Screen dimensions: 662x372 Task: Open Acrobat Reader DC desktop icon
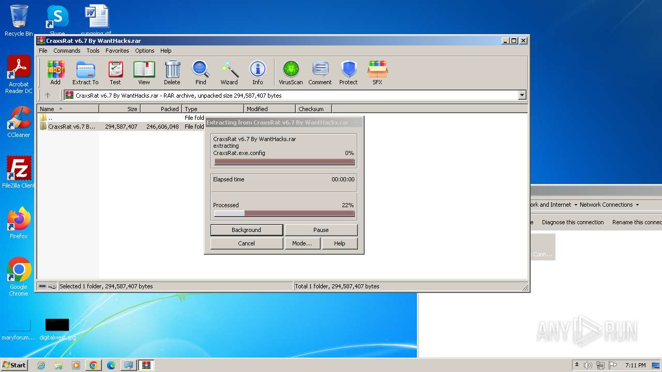pyautogui.click(x=19, y=75)
